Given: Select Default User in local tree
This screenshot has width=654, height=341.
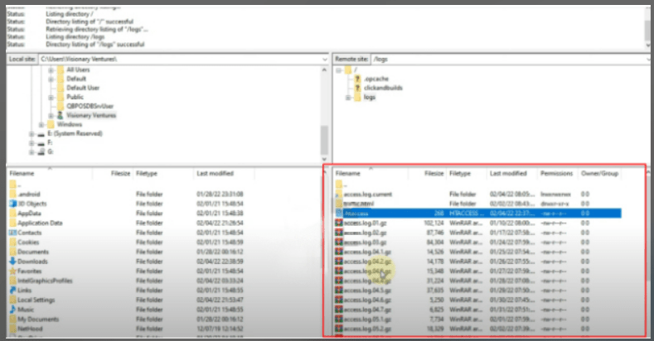Looking at the screenshot, I should click(83, 88).
